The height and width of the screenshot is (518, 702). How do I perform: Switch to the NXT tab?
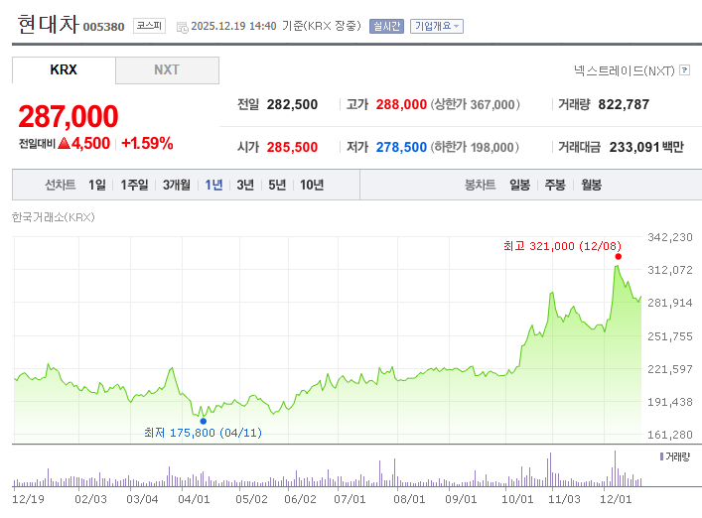(x=167, y=69)
